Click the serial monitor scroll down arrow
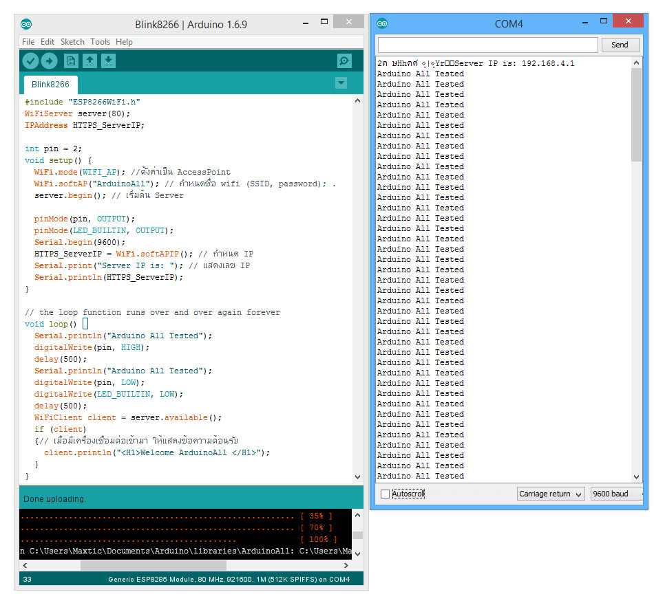This screenshot has height=603, width=654. [x=636, y=476]
